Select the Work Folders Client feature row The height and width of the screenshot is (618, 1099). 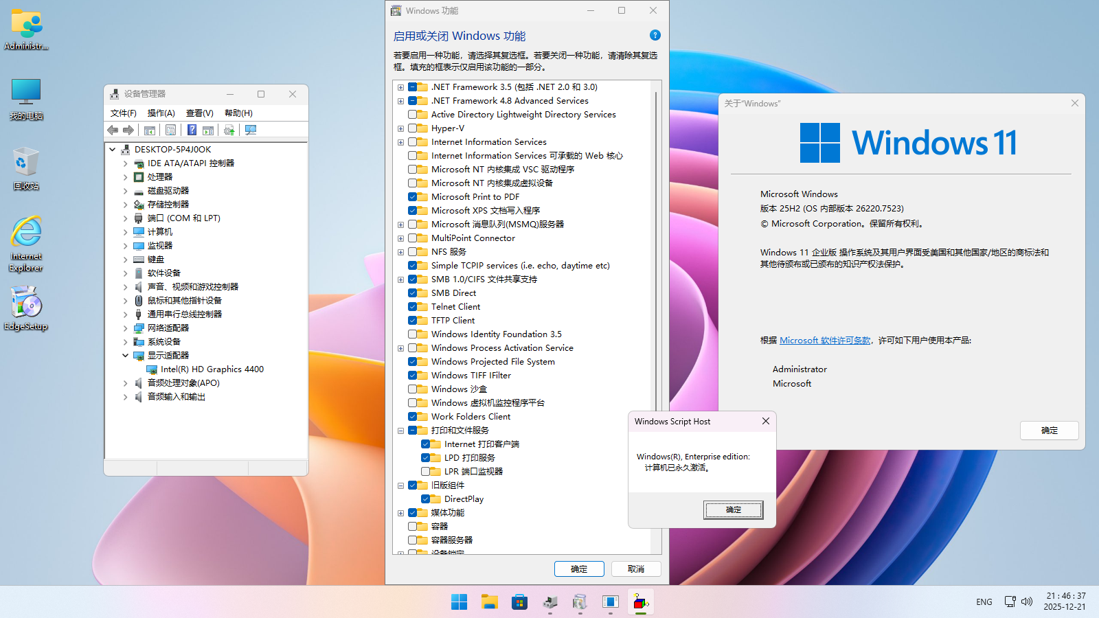(471, 417)
